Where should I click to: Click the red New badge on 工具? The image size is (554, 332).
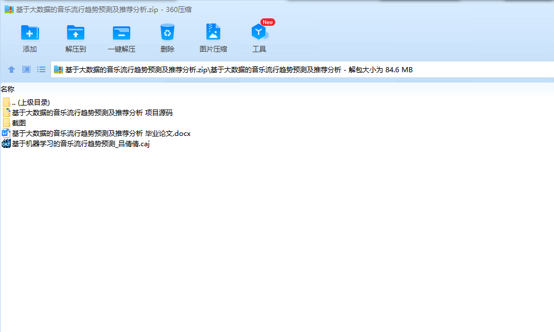point(267,22)
